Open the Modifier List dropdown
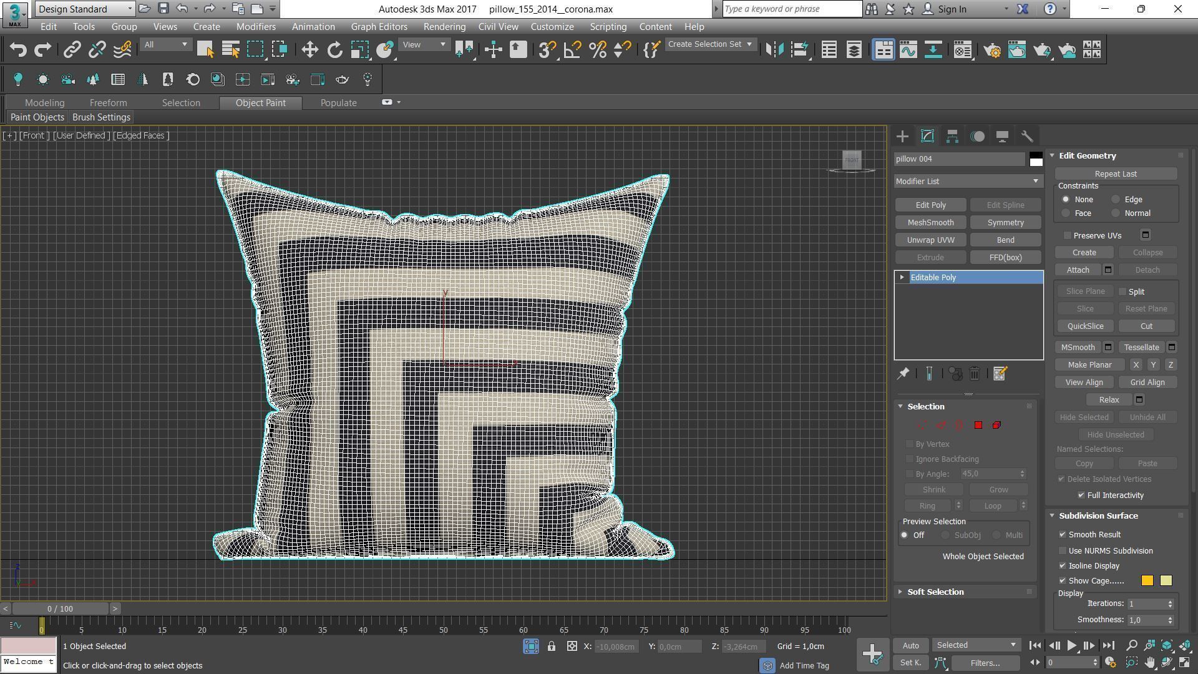Screen dimensions: 1198x674 pos(968,181)
